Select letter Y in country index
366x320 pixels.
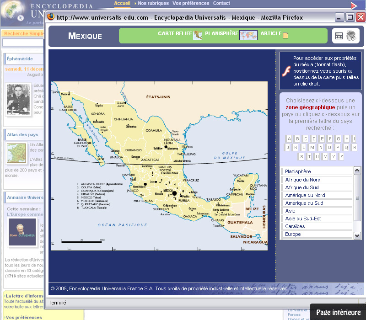pyautogui.click(x=334, y=156)
